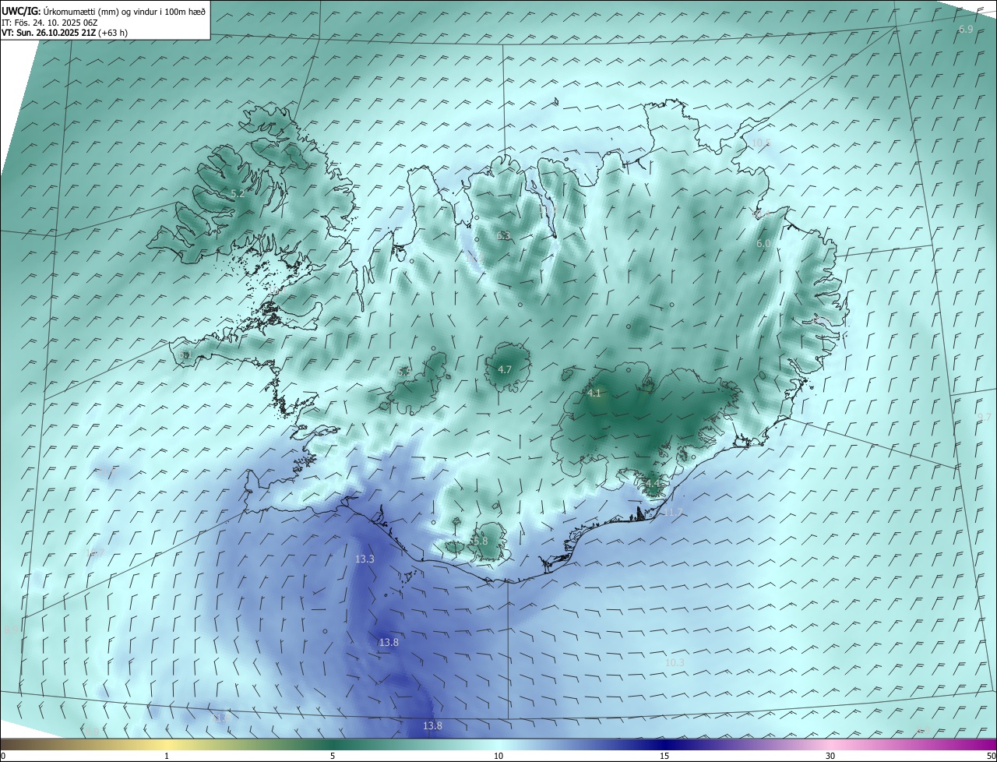Screen dimensions: 997x762
Task: Click the colorbar tick label 0
Action: click(3, 756)
